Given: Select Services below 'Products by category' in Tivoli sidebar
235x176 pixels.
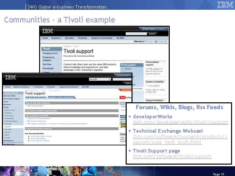Looking at the screenshot, I should pos(47,64).
